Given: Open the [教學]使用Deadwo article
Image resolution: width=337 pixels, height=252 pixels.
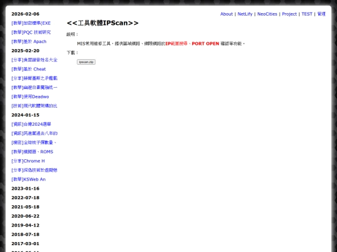Looking at the screenshot, I should pos(30,96).
